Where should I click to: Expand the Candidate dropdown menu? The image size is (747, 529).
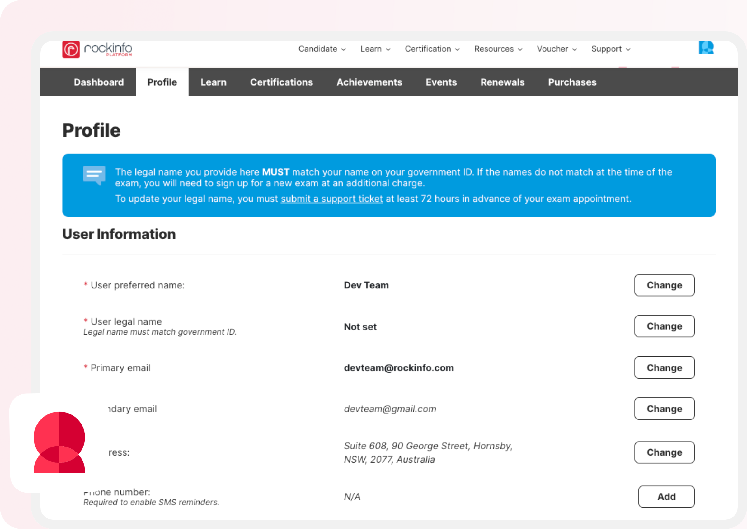tap(322, 49)
